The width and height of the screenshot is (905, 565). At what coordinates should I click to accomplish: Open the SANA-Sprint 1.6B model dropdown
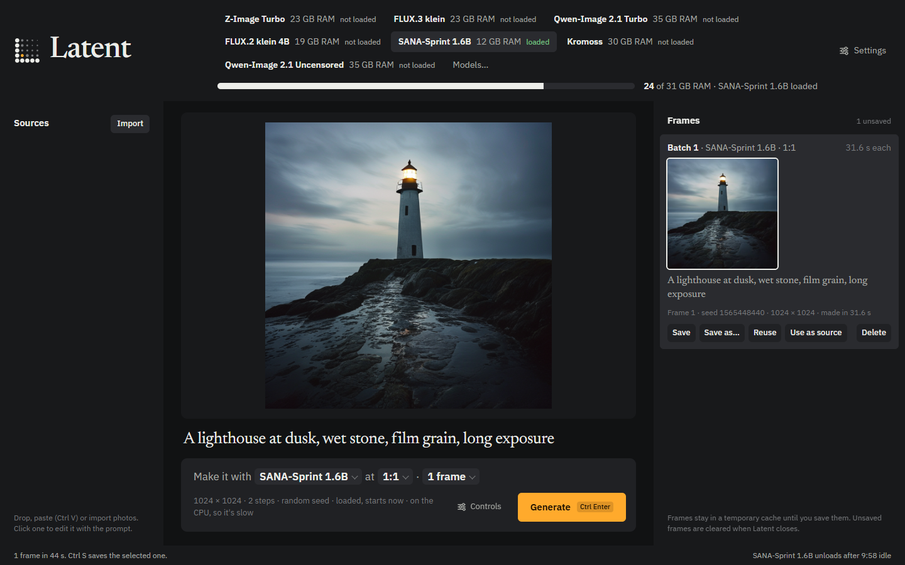308,477
